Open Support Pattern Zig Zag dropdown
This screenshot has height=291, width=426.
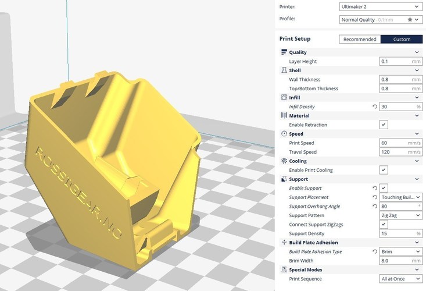400,215
